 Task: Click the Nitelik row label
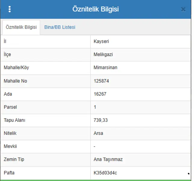click(x=10, y=133)
